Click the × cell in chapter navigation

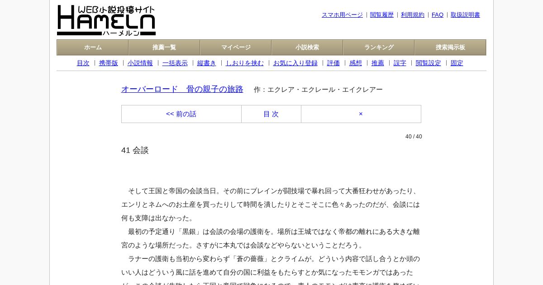point(361,114)
